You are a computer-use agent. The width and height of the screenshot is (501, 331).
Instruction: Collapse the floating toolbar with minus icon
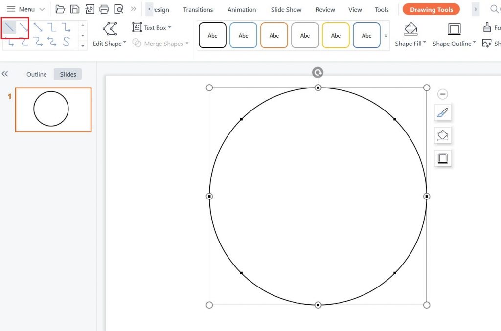pyautogui.click(x=442, y=94)
